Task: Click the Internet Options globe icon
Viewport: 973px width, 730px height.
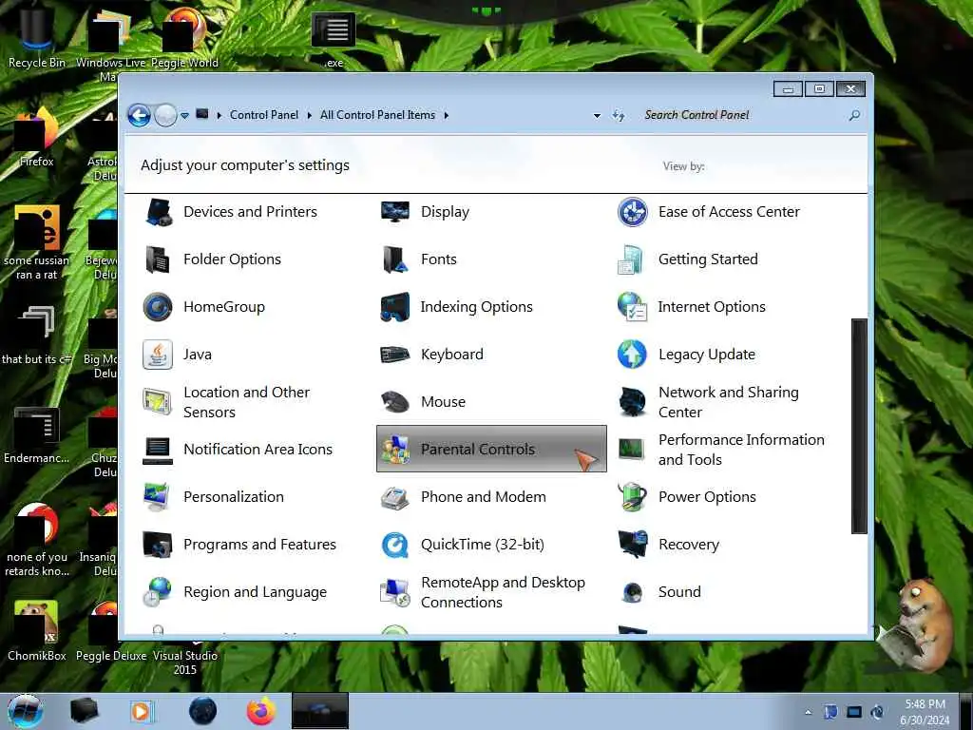Action: coord(632,307)
